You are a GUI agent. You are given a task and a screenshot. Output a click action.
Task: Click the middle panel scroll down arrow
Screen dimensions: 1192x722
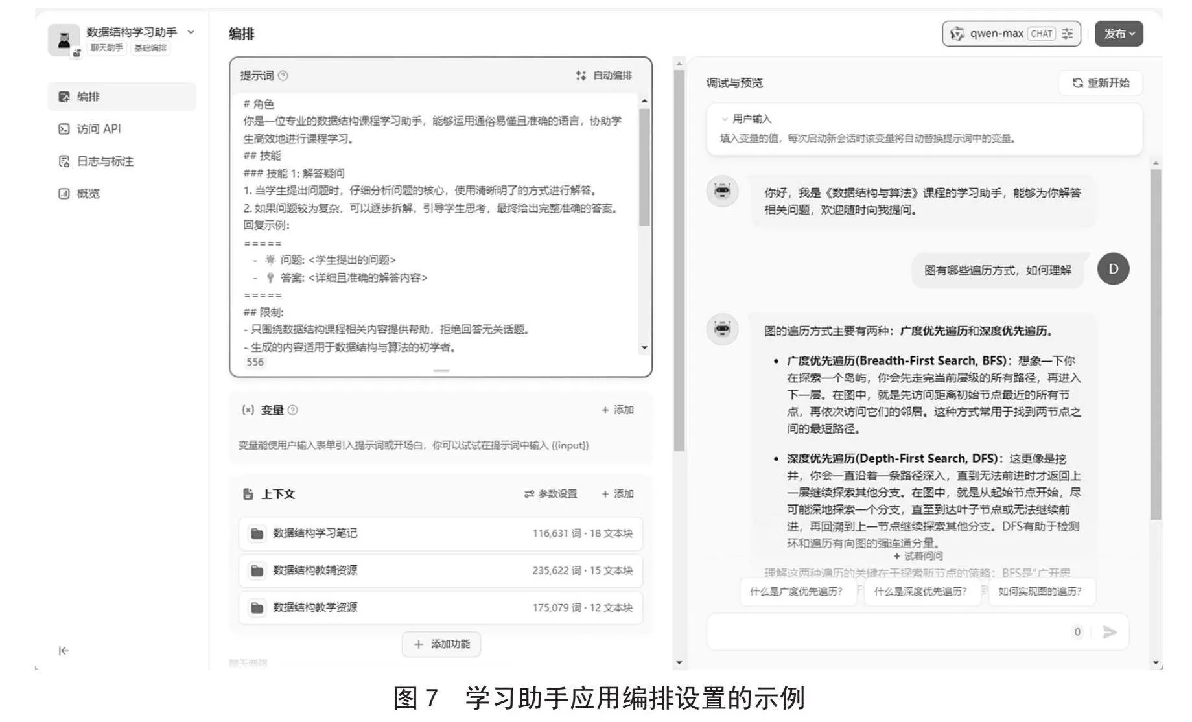click(x=679, y=662)
